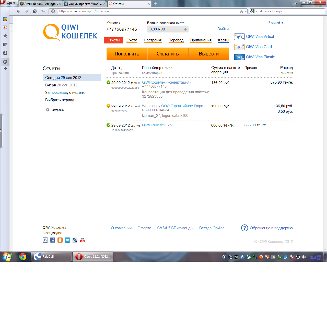The width and height of the screenshot is (327, 318).
Task: Go back to the previous page
Action: (x=18, y=11)
